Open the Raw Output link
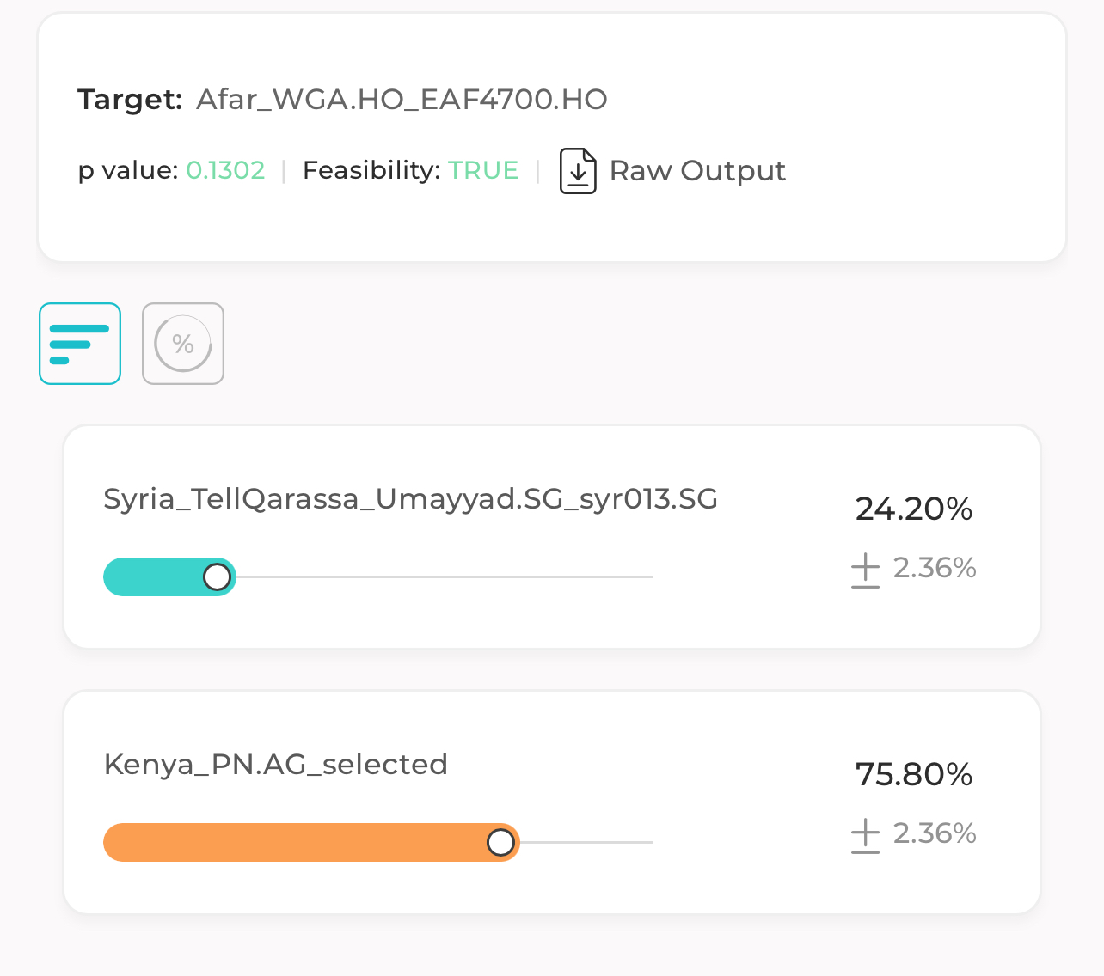Screen dimensions: 1104x976 point(697,171)
